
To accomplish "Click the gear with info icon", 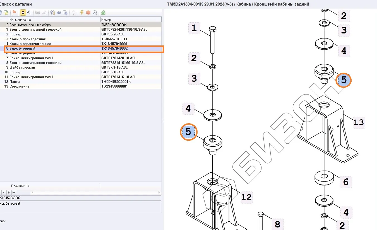I will coord(52,13).
